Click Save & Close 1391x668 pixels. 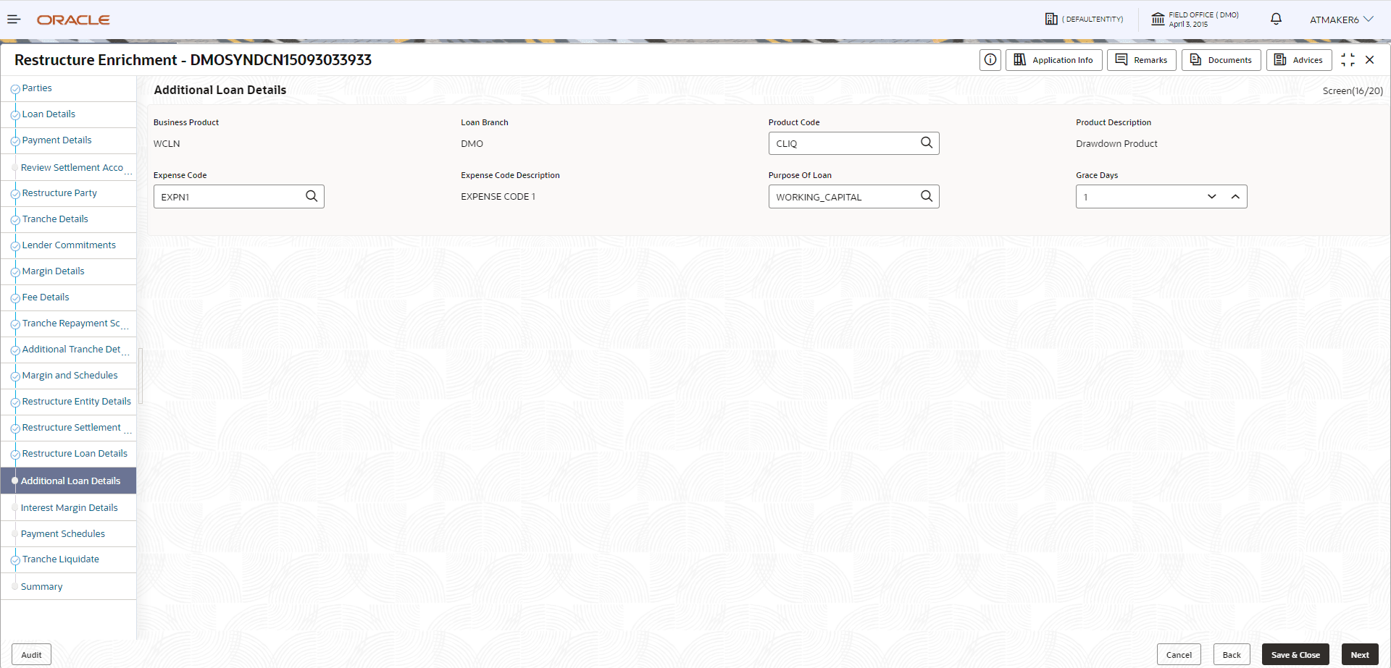1295,655
